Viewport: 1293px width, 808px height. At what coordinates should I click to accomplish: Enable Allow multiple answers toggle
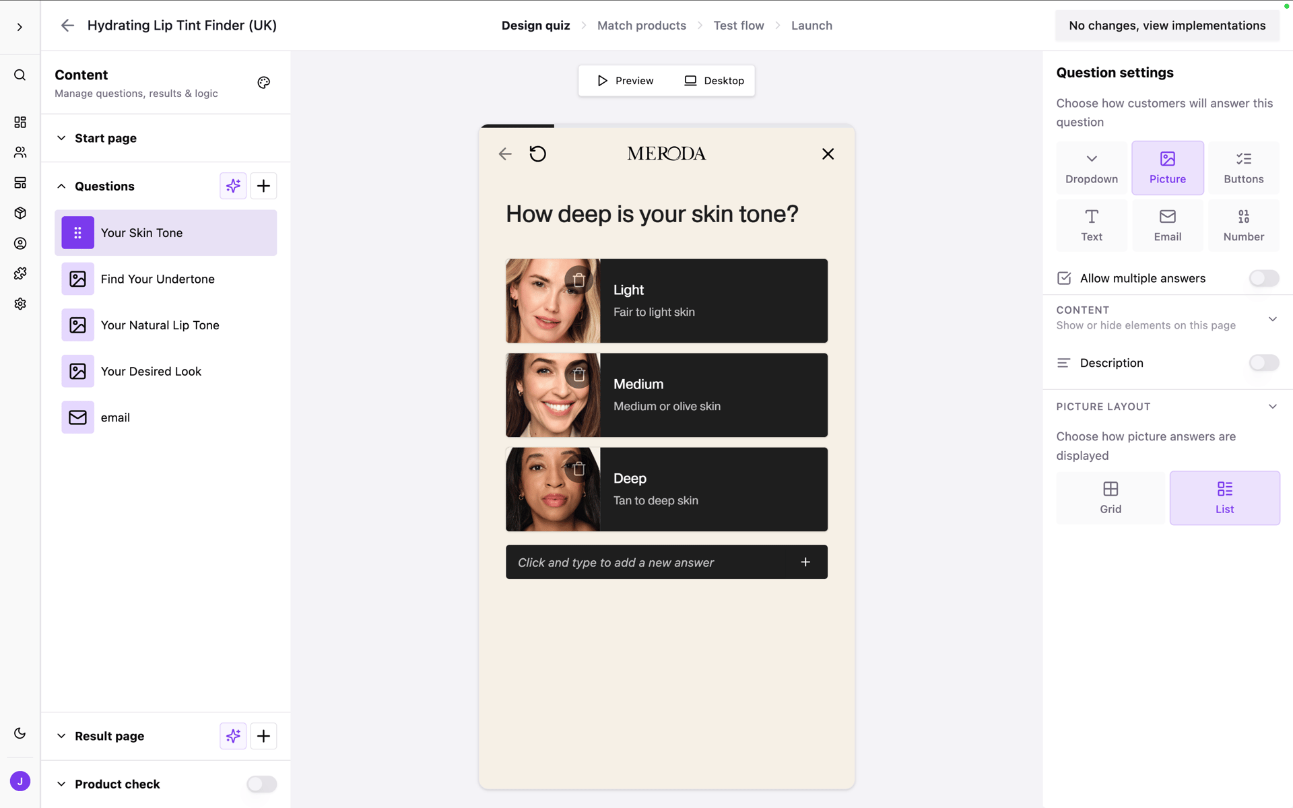(1263, 278)
